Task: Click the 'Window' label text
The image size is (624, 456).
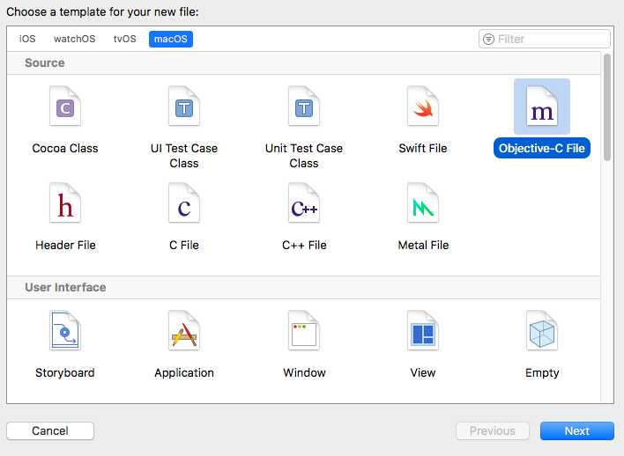Action: click(304, 373)
